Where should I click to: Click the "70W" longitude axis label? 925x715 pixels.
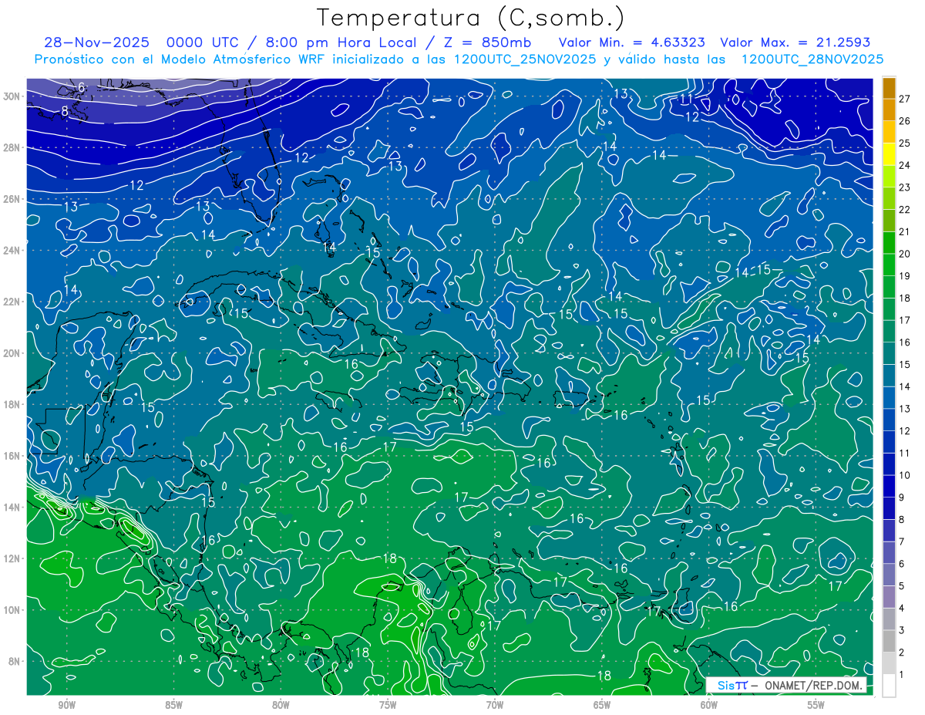click(495, 704)
